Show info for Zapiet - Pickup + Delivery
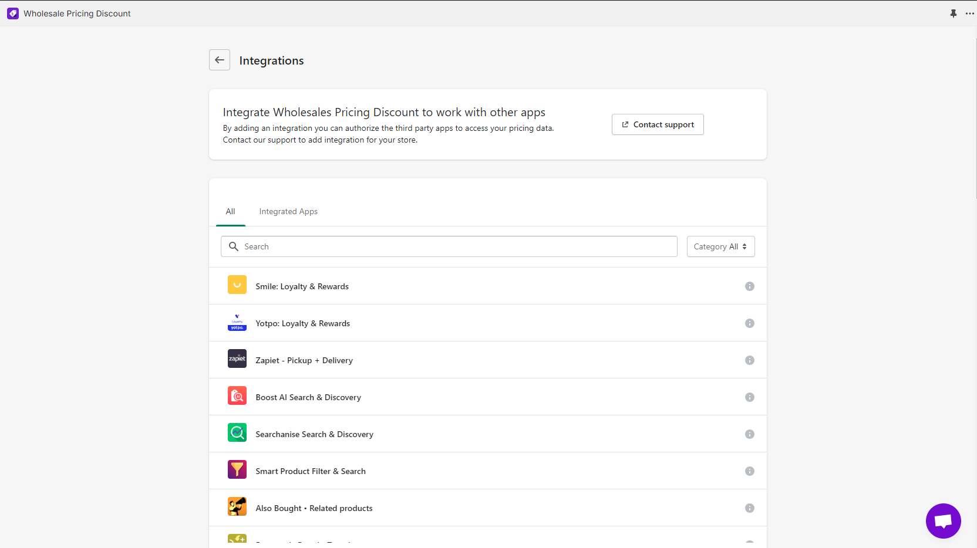The width and height of the screenshot is (977, 548). coord(750,360)
